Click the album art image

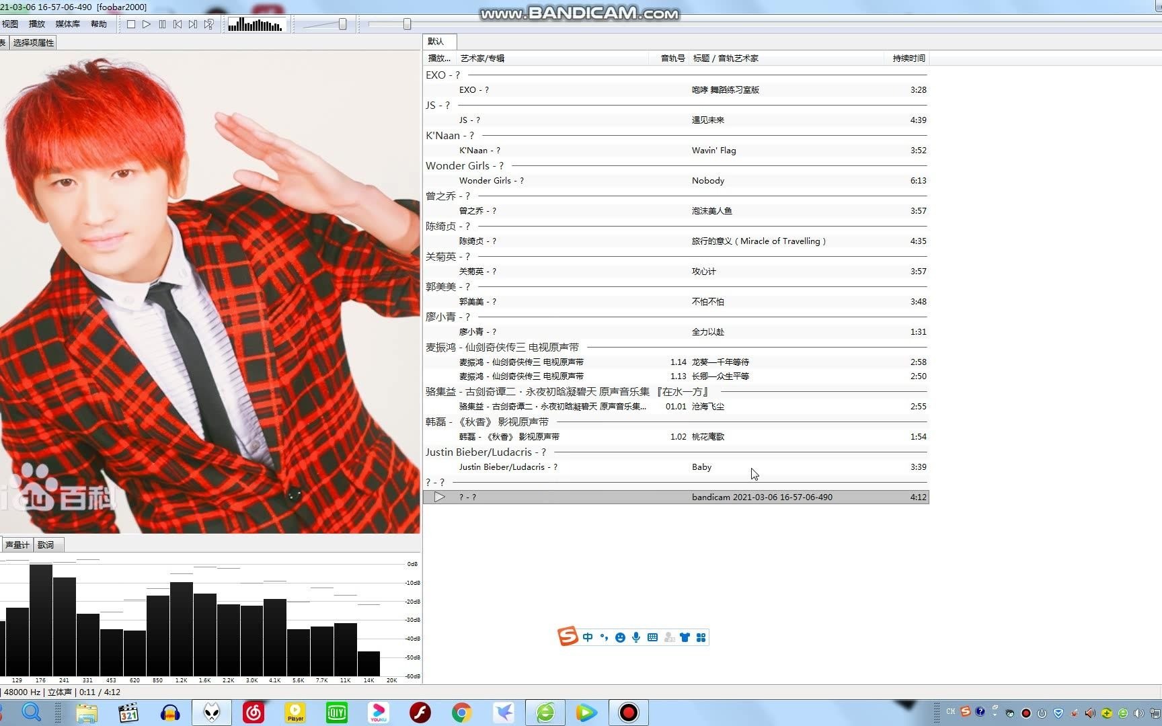[210, 292]
